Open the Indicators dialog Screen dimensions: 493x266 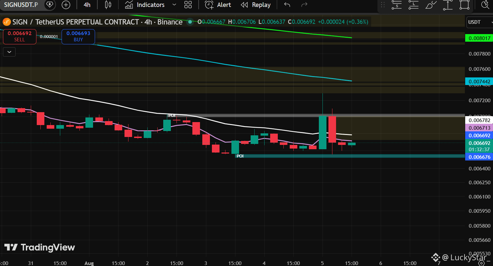145,5
